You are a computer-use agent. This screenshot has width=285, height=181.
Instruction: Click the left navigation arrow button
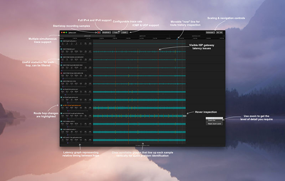pyautogui.click(x=218, y=32)
